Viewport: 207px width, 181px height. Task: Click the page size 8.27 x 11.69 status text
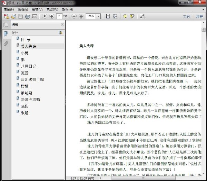(x=82, y=178)
